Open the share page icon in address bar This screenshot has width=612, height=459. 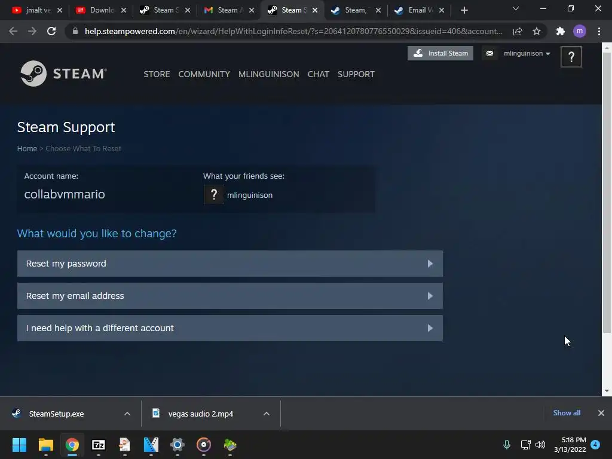click(518, 31)
